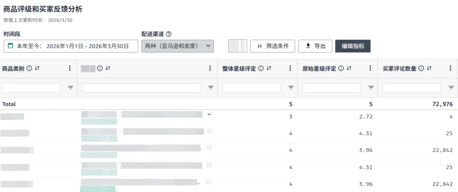Click sort arrows on 商品类别 column
Image resolution: width=458 pixels, height=192 pixels.
click(x=37, y=68)
